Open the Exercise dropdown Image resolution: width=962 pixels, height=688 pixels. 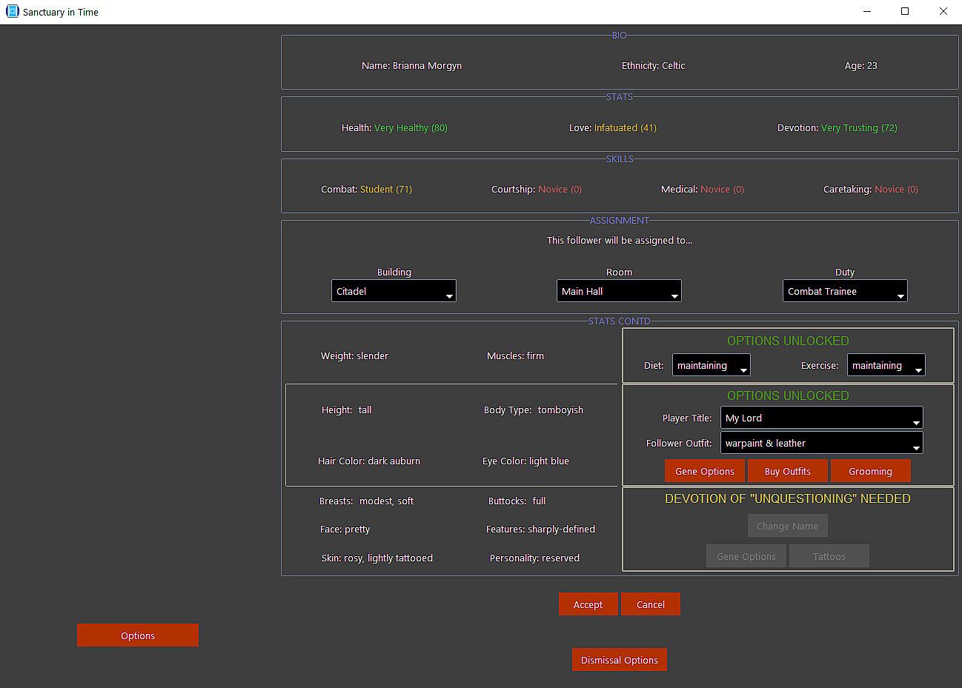pos(886,365)
